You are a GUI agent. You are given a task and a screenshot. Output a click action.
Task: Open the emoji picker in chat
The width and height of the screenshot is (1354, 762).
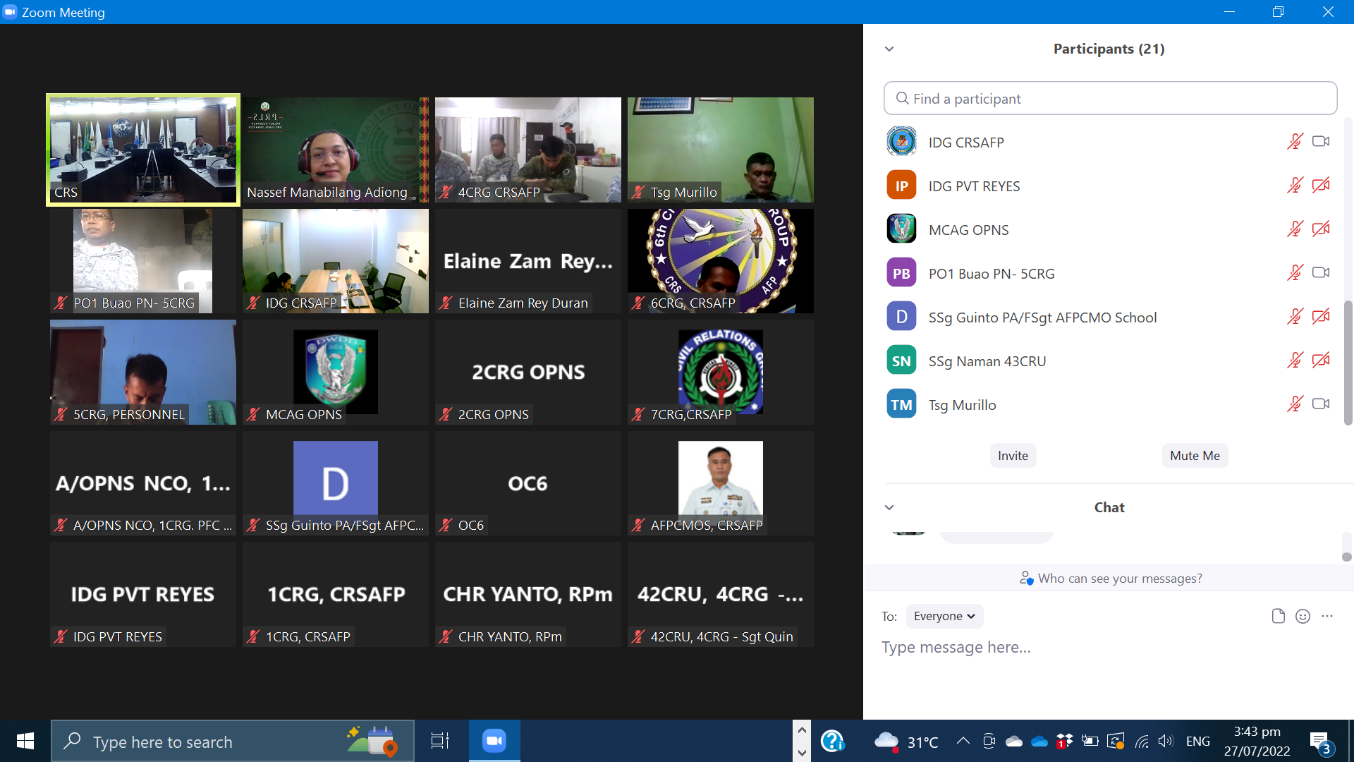pos(1303,616)
